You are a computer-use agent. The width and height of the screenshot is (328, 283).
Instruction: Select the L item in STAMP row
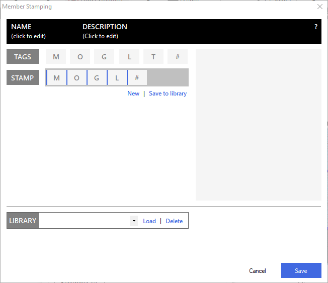tap(117, 78)
